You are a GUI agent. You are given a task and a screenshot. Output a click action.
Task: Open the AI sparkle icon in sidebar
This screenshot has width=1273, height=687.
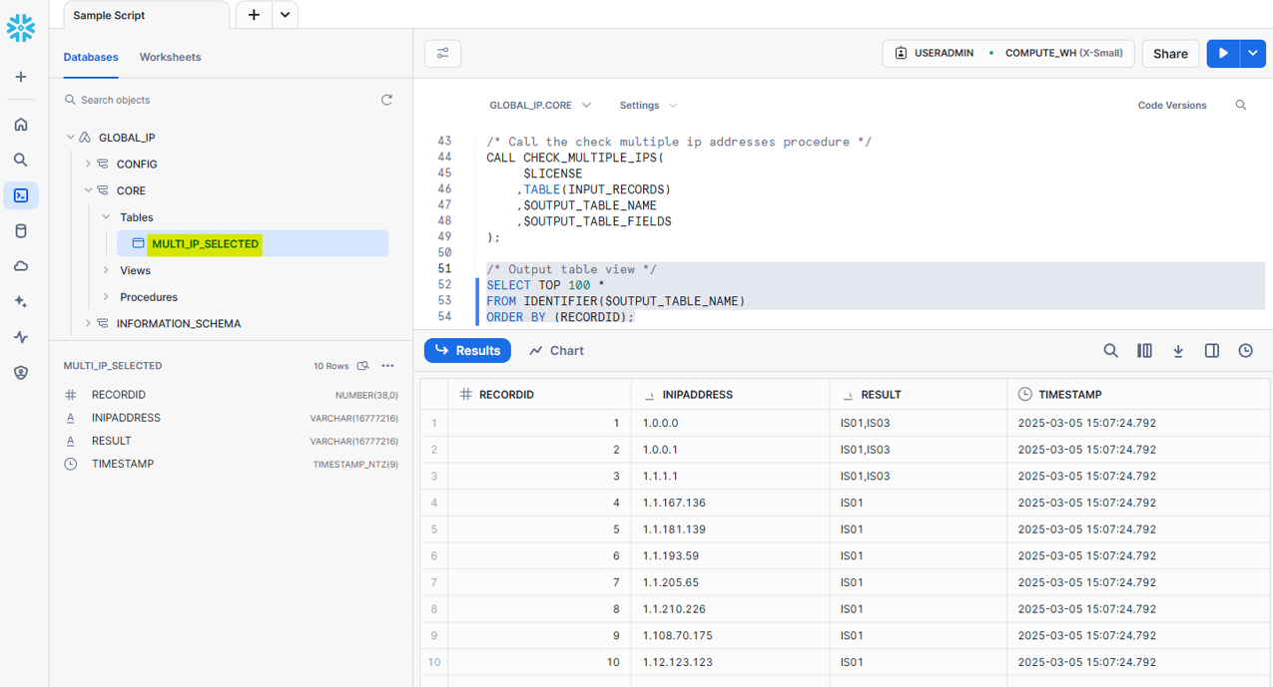(x=21, y=302)
